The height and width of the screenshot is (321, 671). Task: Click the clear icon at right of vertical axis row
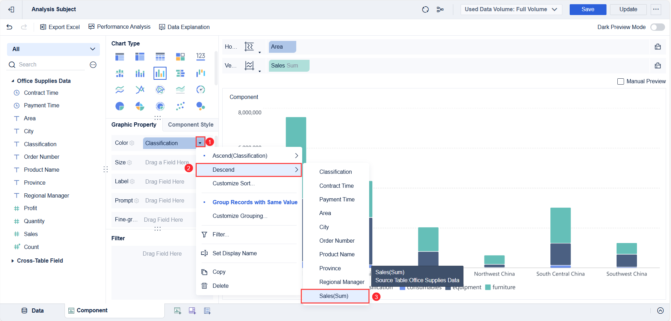click(x=658, y=65)
